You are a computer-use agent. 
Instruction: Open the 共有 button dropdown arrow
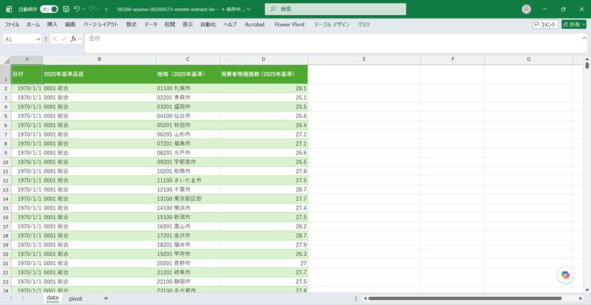point(584,24)
